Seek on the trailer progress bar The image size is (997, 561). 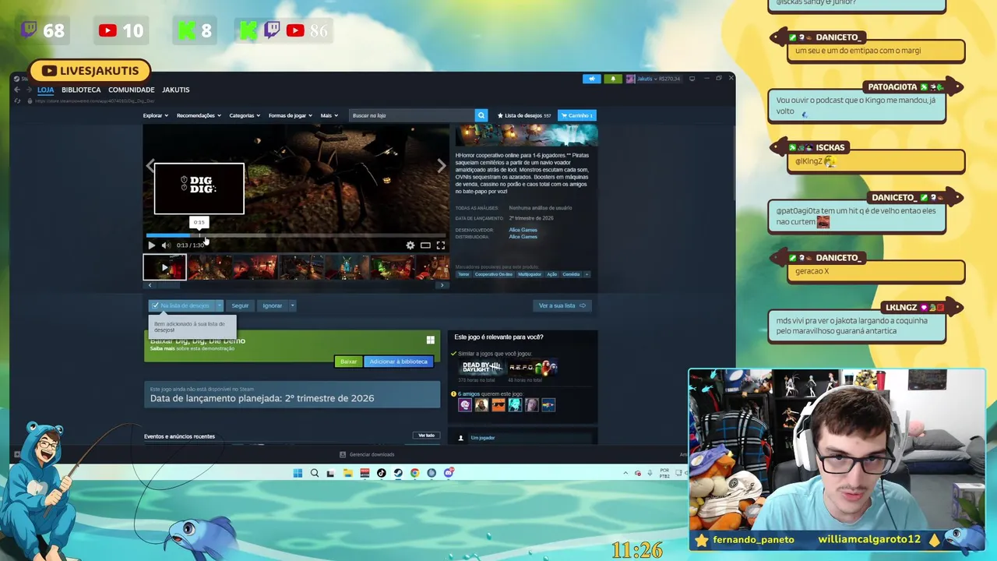(x=296, y=235)
